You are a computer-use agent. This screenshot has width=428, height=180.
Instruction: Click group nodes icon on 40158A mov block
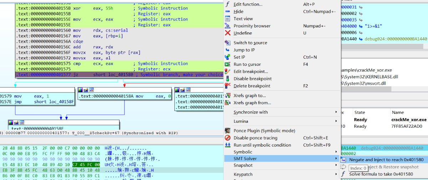(x=91, y=90)
